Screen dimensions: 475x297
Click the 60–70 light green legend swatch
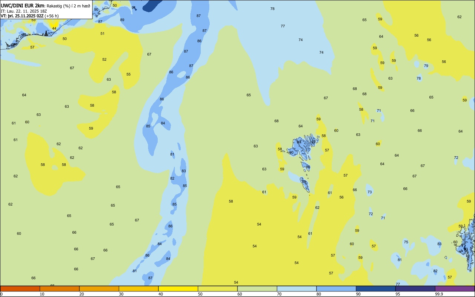pyautogui.click(x=257, y=288)
